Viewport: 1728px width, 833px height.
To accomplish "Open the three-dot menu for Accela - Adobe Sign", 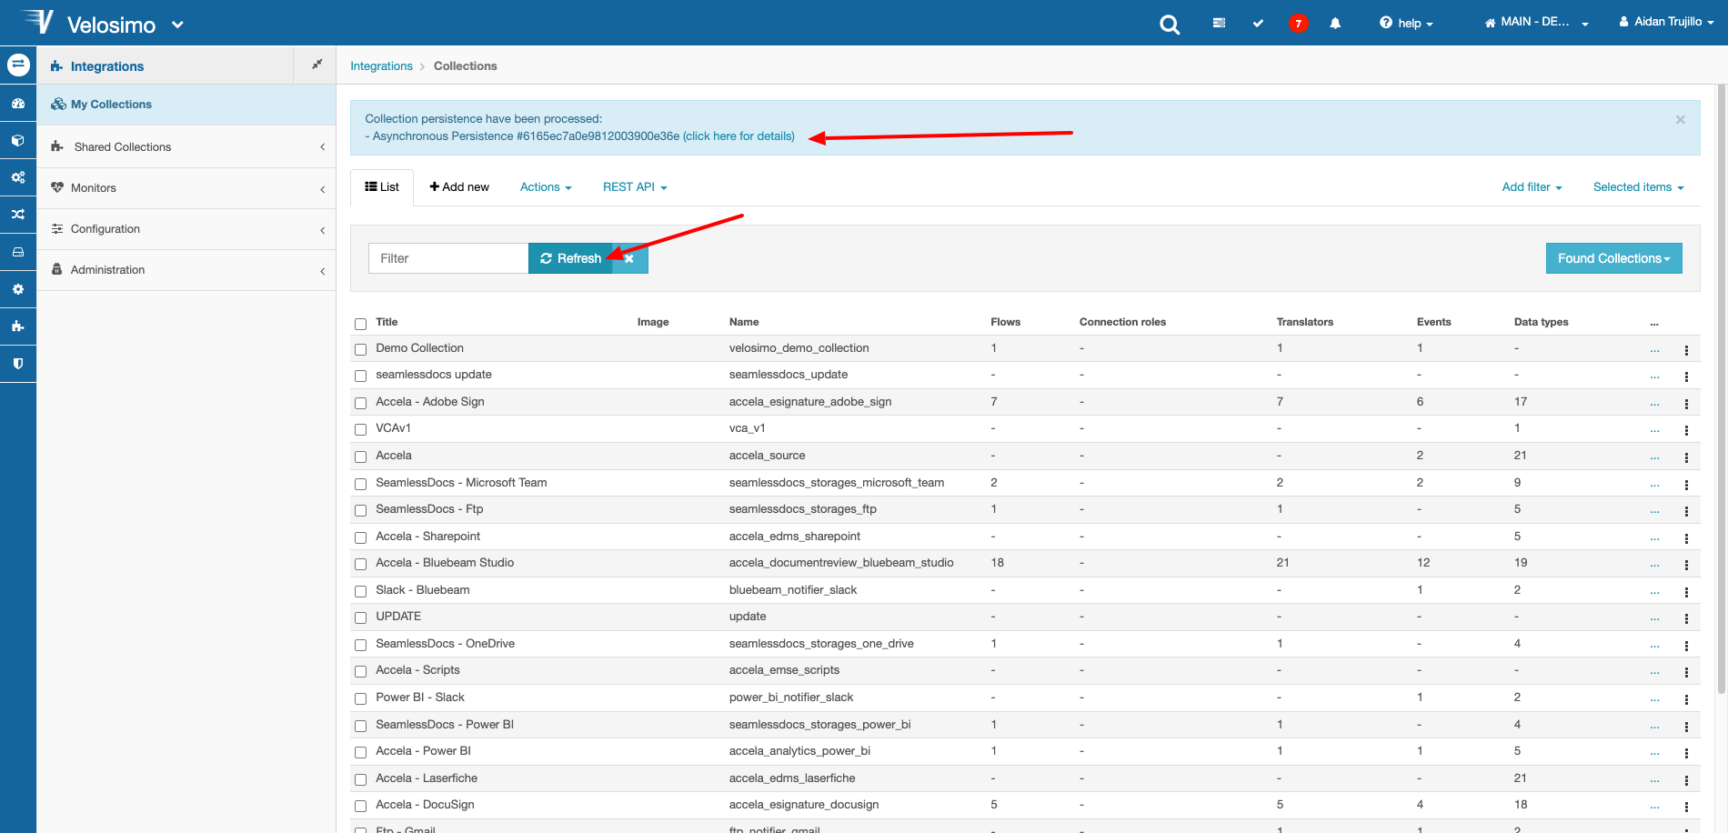I will 1686,404.
